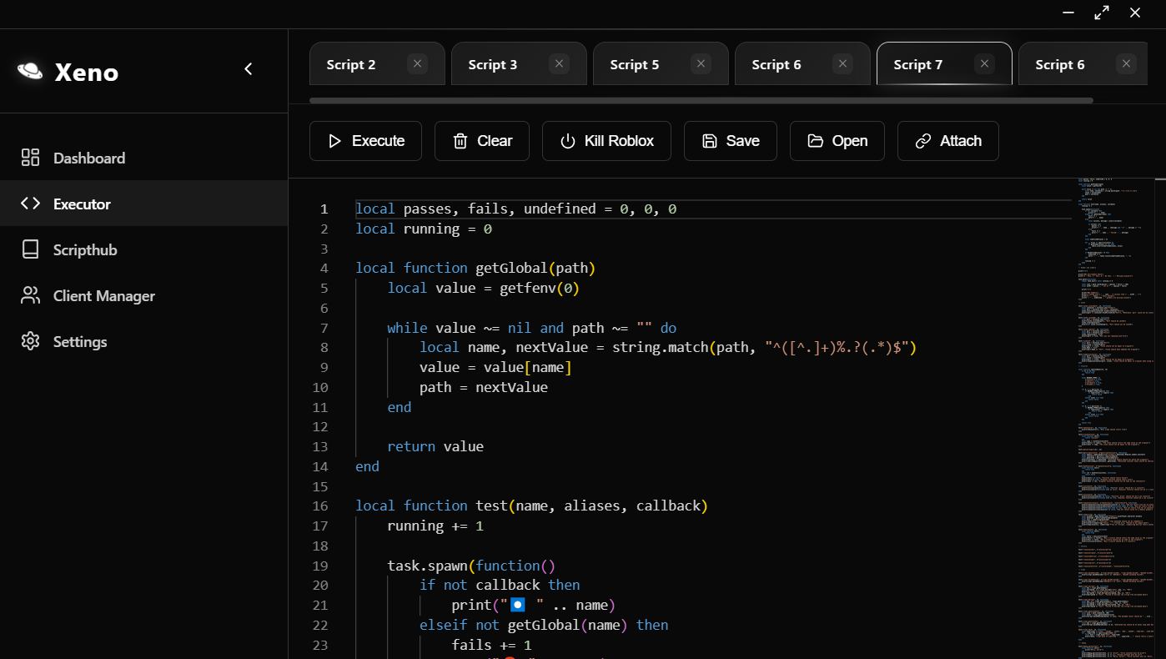Open the Settings gear page
This screenshot has height=659, width=1166.
point(143,341)
